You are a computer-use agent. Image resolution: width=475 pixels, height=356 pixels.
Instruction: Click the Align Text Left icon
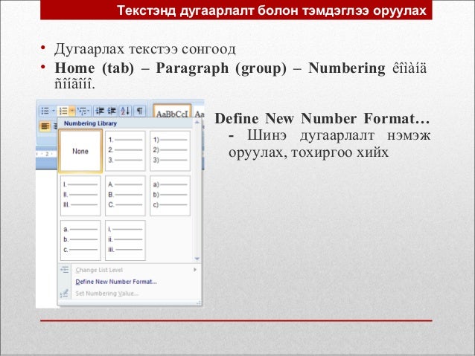coord(45,126)
